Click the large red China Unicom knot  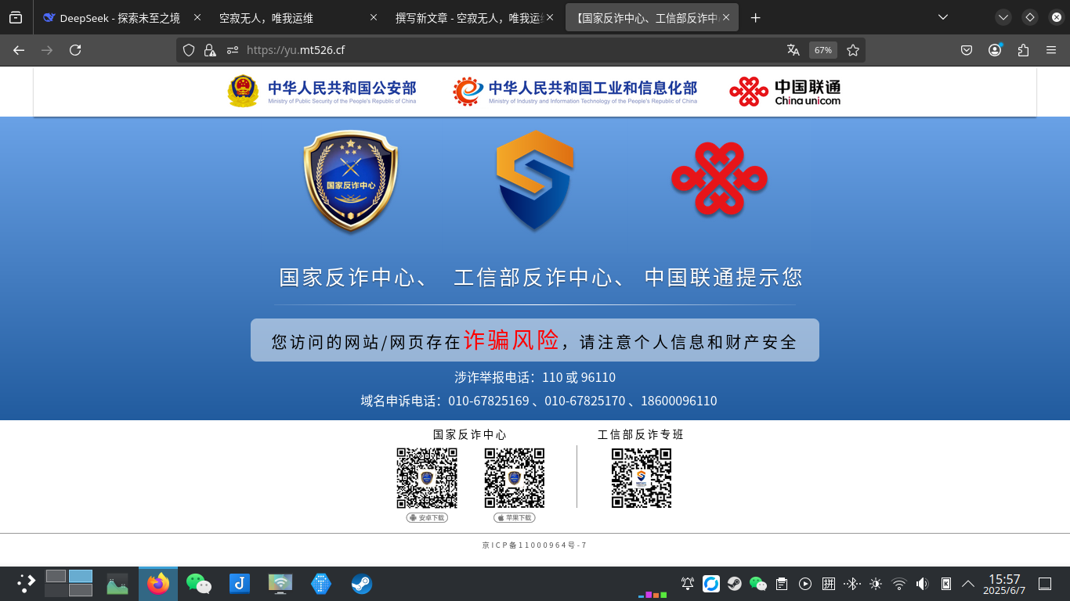pyautogui.click(x=719, y=179)
